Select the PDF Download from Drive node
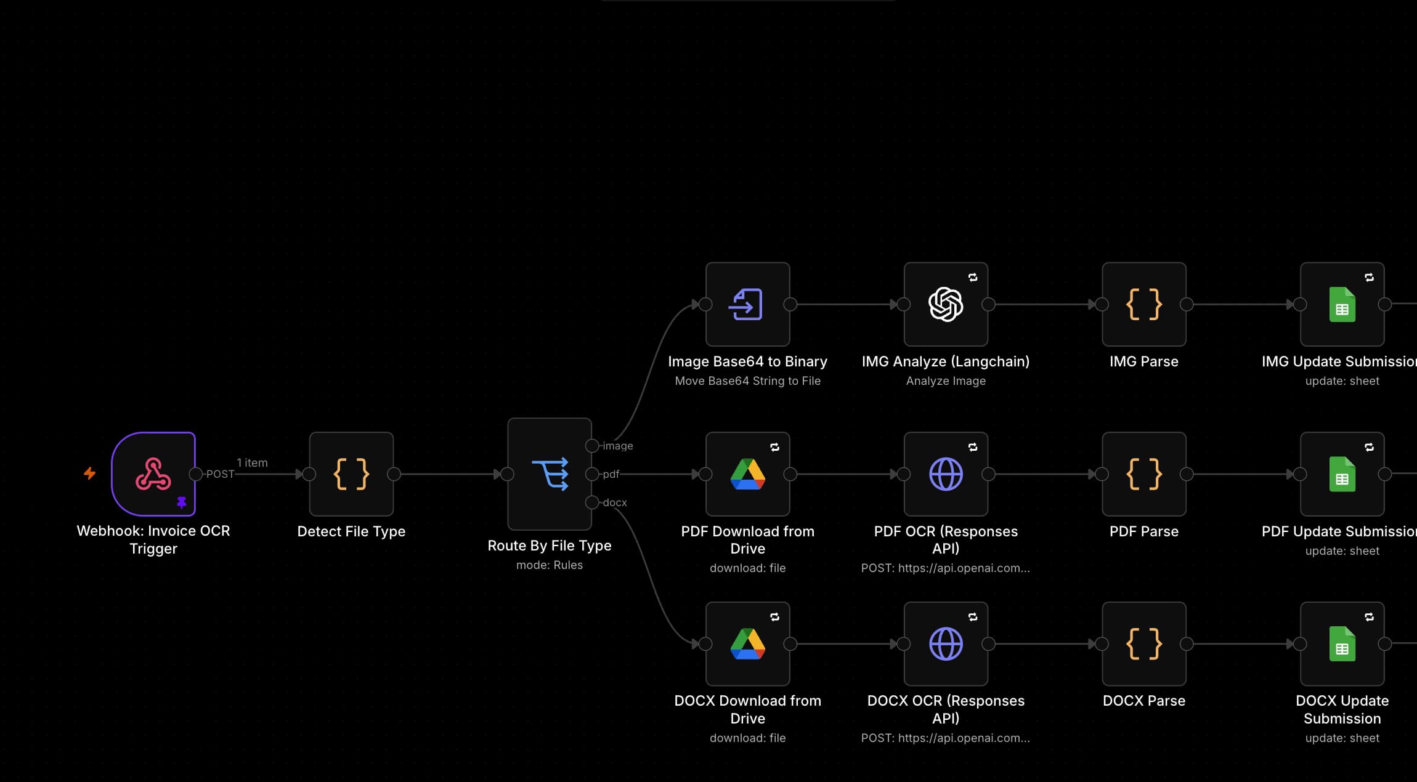The image size is (1417, 782). point(748,474)
